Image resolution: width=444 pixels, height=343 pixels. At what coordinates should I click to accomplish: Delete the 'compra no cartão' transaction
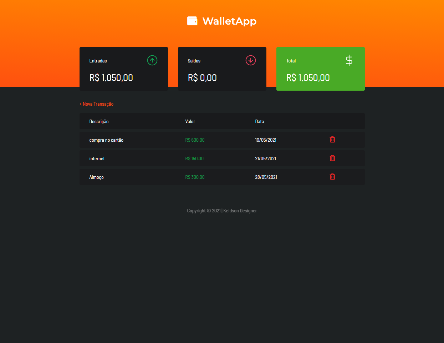332,140
